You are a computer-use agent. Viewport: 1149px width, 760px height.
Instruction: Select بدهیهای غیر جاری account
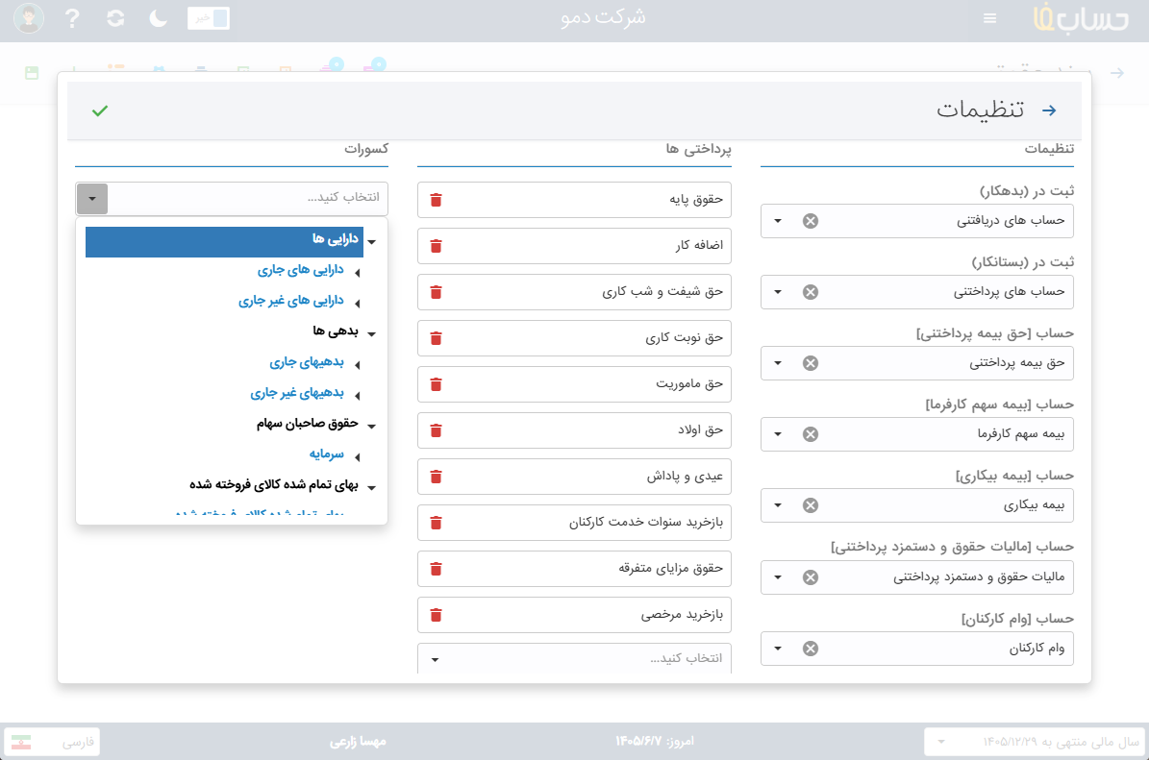click(297, 393)
